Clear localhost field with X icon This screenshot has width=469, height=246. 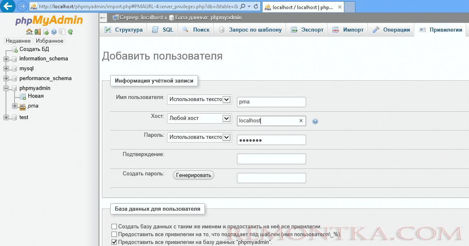pos(301,121)
